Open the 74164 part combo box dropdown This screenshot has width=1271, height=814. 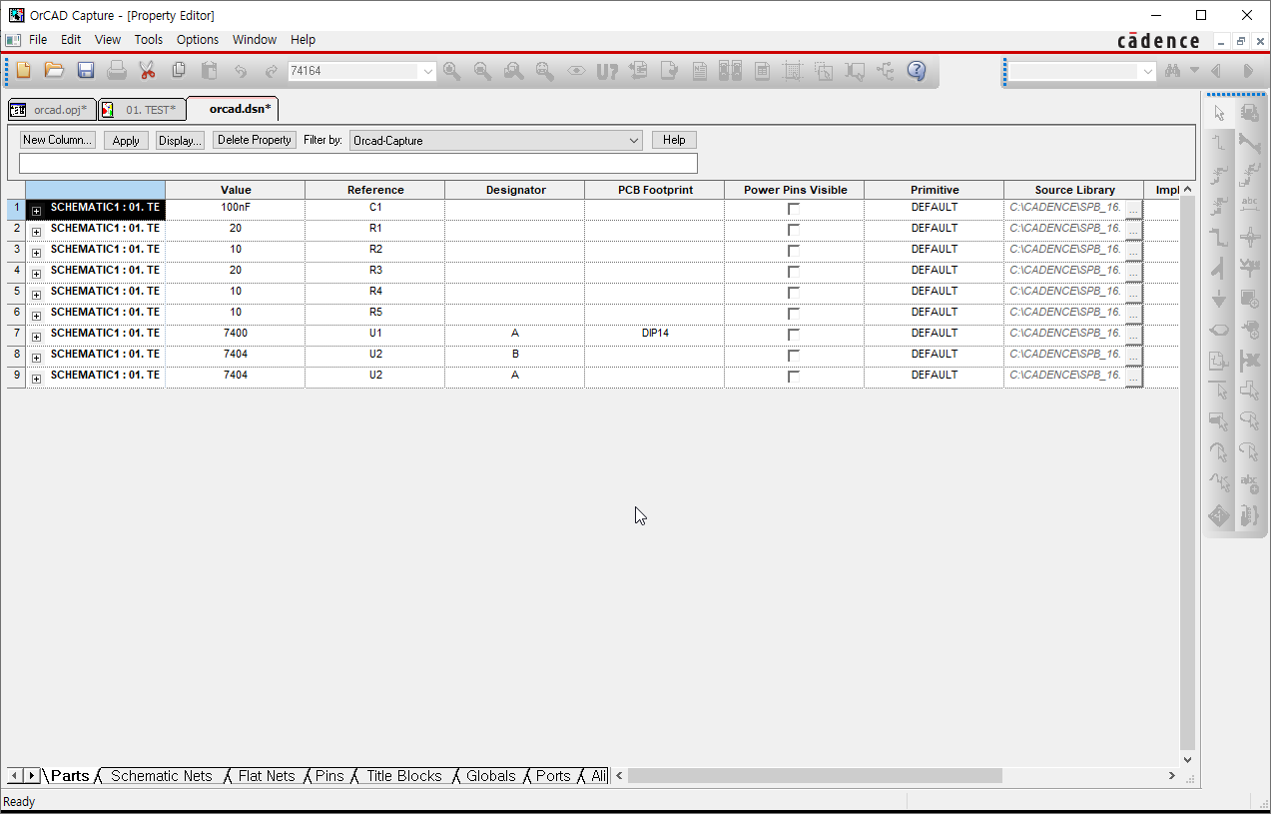pos(428,71)
